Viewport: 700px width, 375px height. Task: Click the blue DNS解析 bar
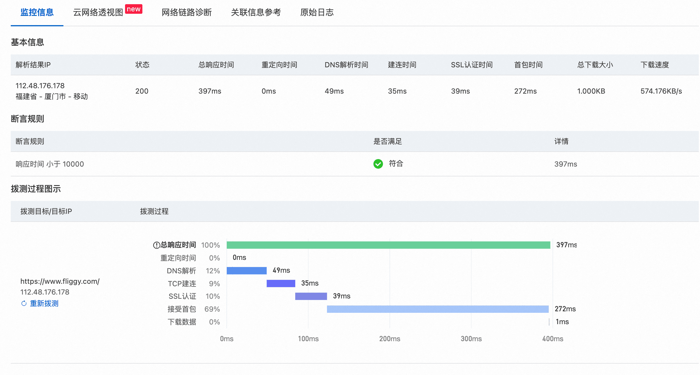[x=246, y=271]
